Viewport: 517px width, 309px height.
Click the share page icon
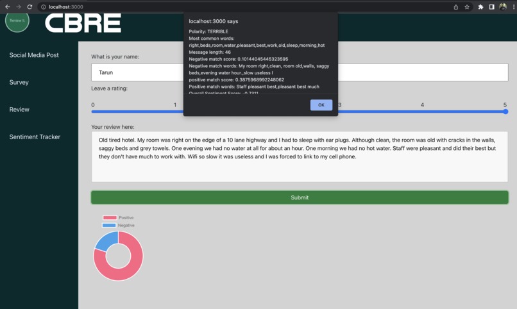tap(455, 7)
